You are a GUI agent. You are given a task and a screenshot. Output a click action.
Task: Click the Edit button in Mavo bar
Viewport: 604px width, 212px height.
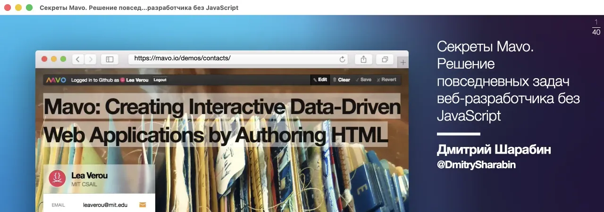(320, 80)
